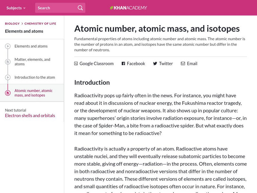Select Introduction to the atom lesson
The width and height of the screenshot is (257, 193).
click(35, 78)
